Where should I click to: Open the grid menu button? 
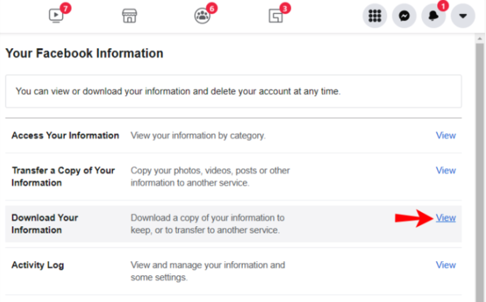pos(375,16)
